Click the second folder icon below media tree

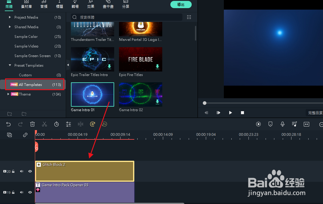(x=24, y=114)
